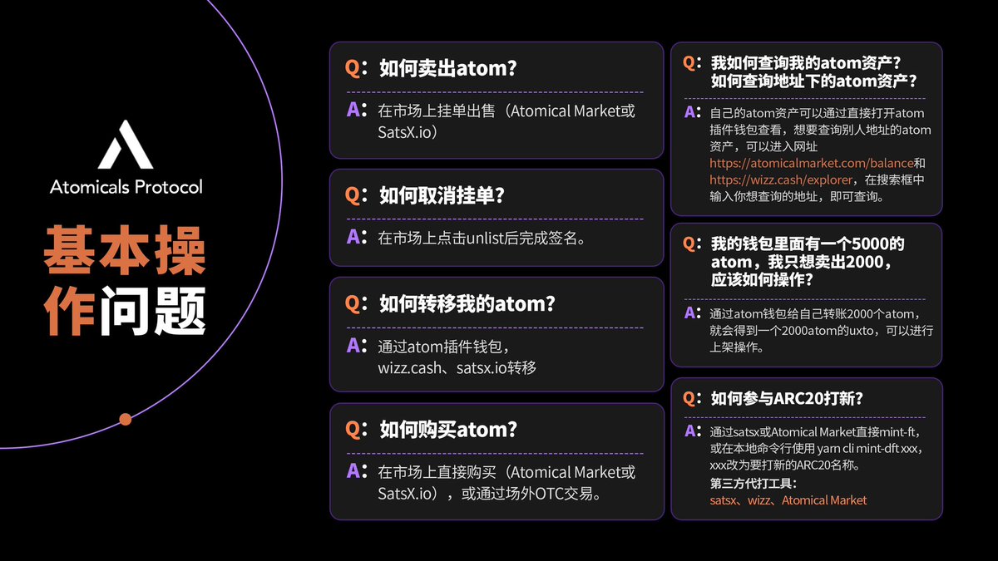998x561 pixels.
Task: Click the question '如何转移我的atom?'
Action: point(467,303)
